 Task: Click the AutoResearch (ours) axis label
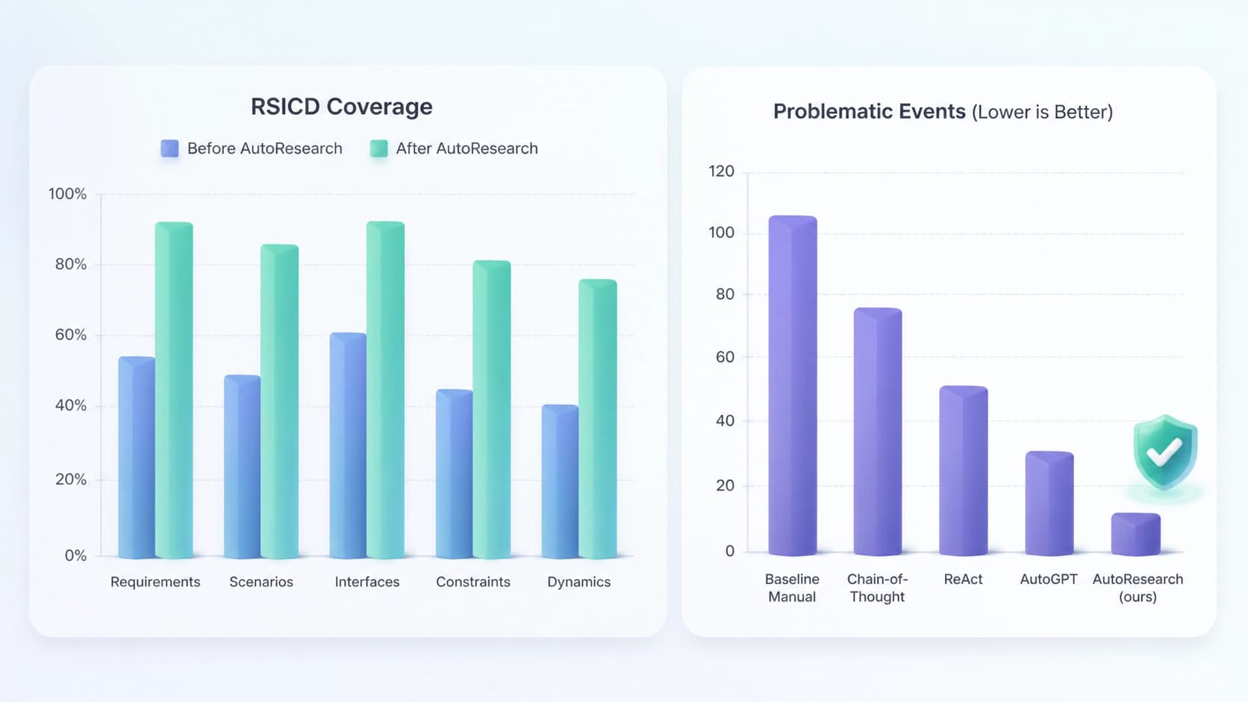(1138, 588)
